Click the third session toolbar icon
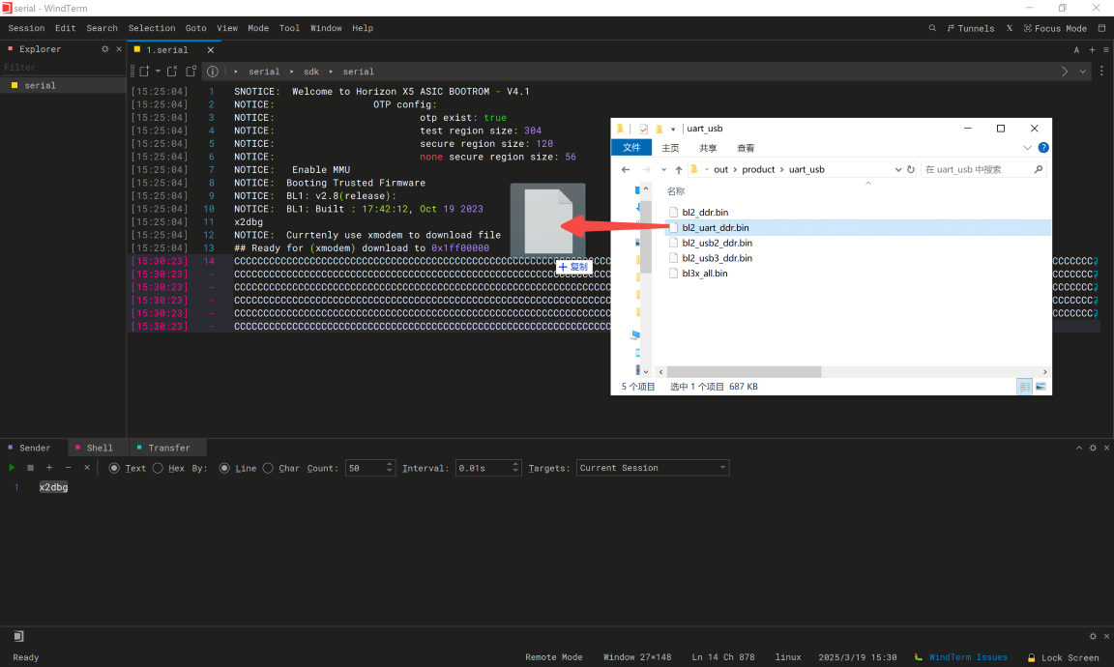The height and width of the screenshot is (667, 1114). (191, 71)
